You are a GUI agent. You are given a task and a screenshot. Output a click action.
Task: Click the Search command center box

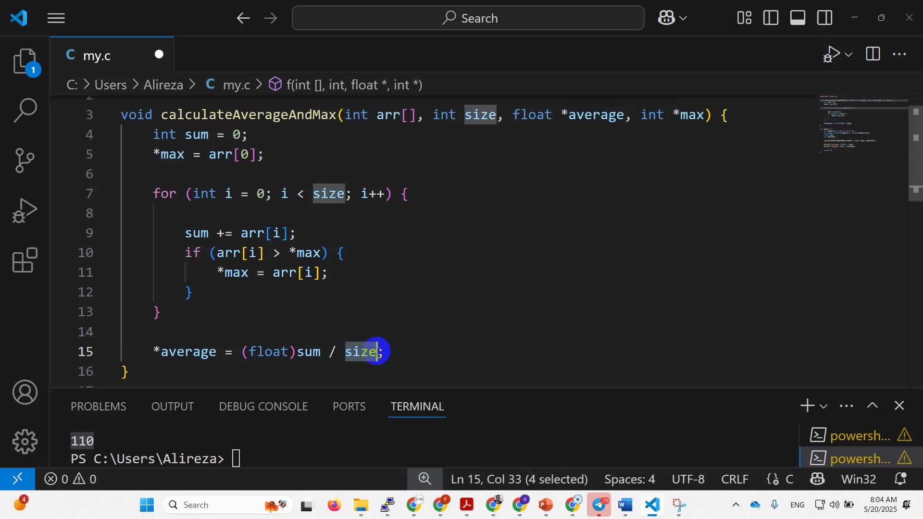[468, 18]
